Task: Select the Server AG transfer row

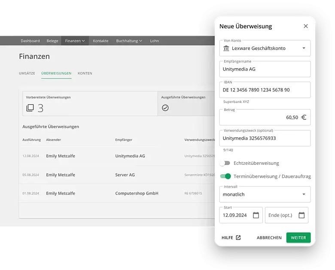Action: click(117, 175)
